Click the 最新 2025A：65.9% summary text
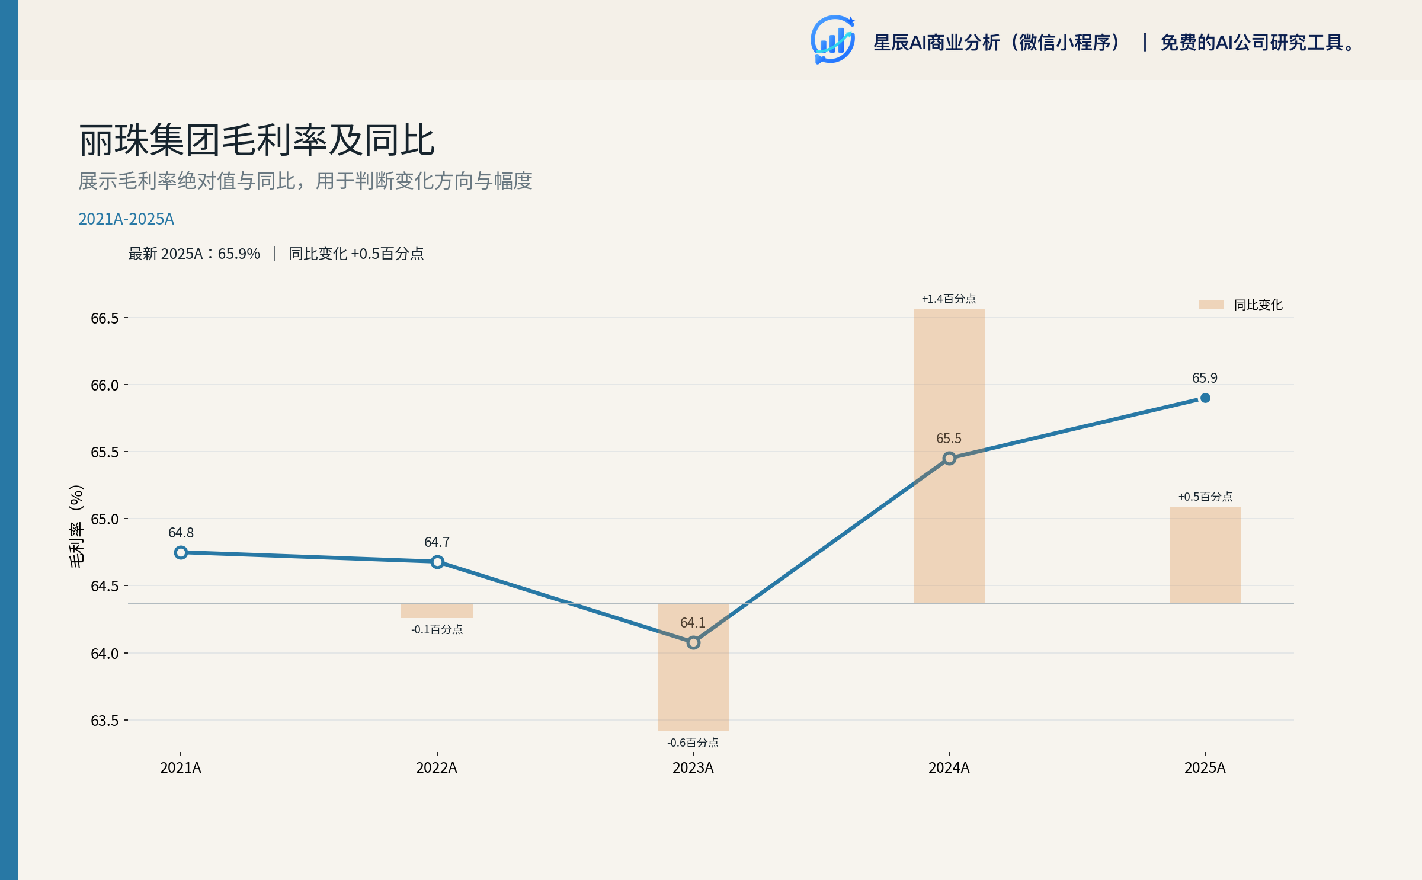Viewport: 1422px width, 880px height. [x=194, y=254]
